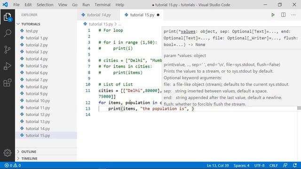Click the Python icon on tutorial 15.py tab
This screenshot has width=301, height=169.
coord(127,15)
